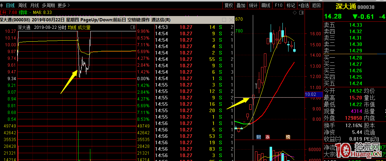This screenshot has height=161, width=386.
Task: Click 最高 value 15.20
Action: point(356,98)
